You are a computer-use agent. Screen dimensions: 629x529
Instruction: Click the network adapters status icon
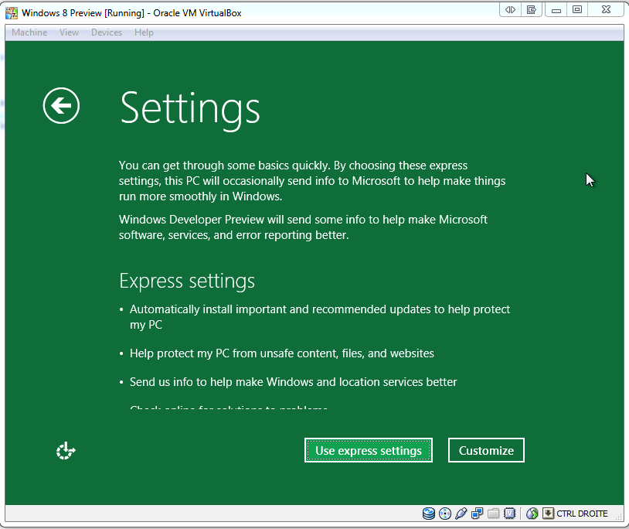pyautogui.click(x=478, y=514)
